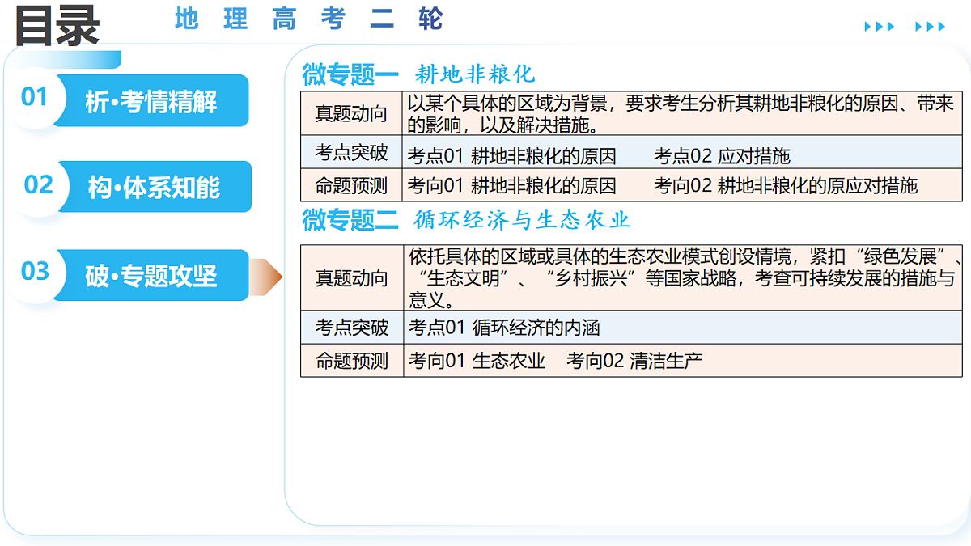Screen dimensions: 971x546
Task: Click 考点01 循环经济的内涵
Action: tap(504, 328)
